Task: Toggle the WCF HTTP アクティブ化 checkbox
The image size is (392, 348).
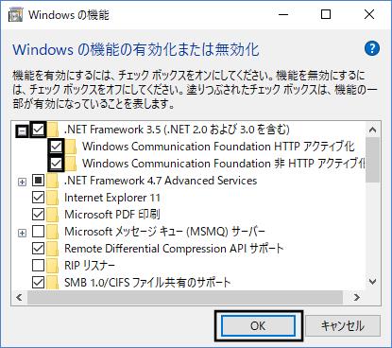Action: [56, 147]
